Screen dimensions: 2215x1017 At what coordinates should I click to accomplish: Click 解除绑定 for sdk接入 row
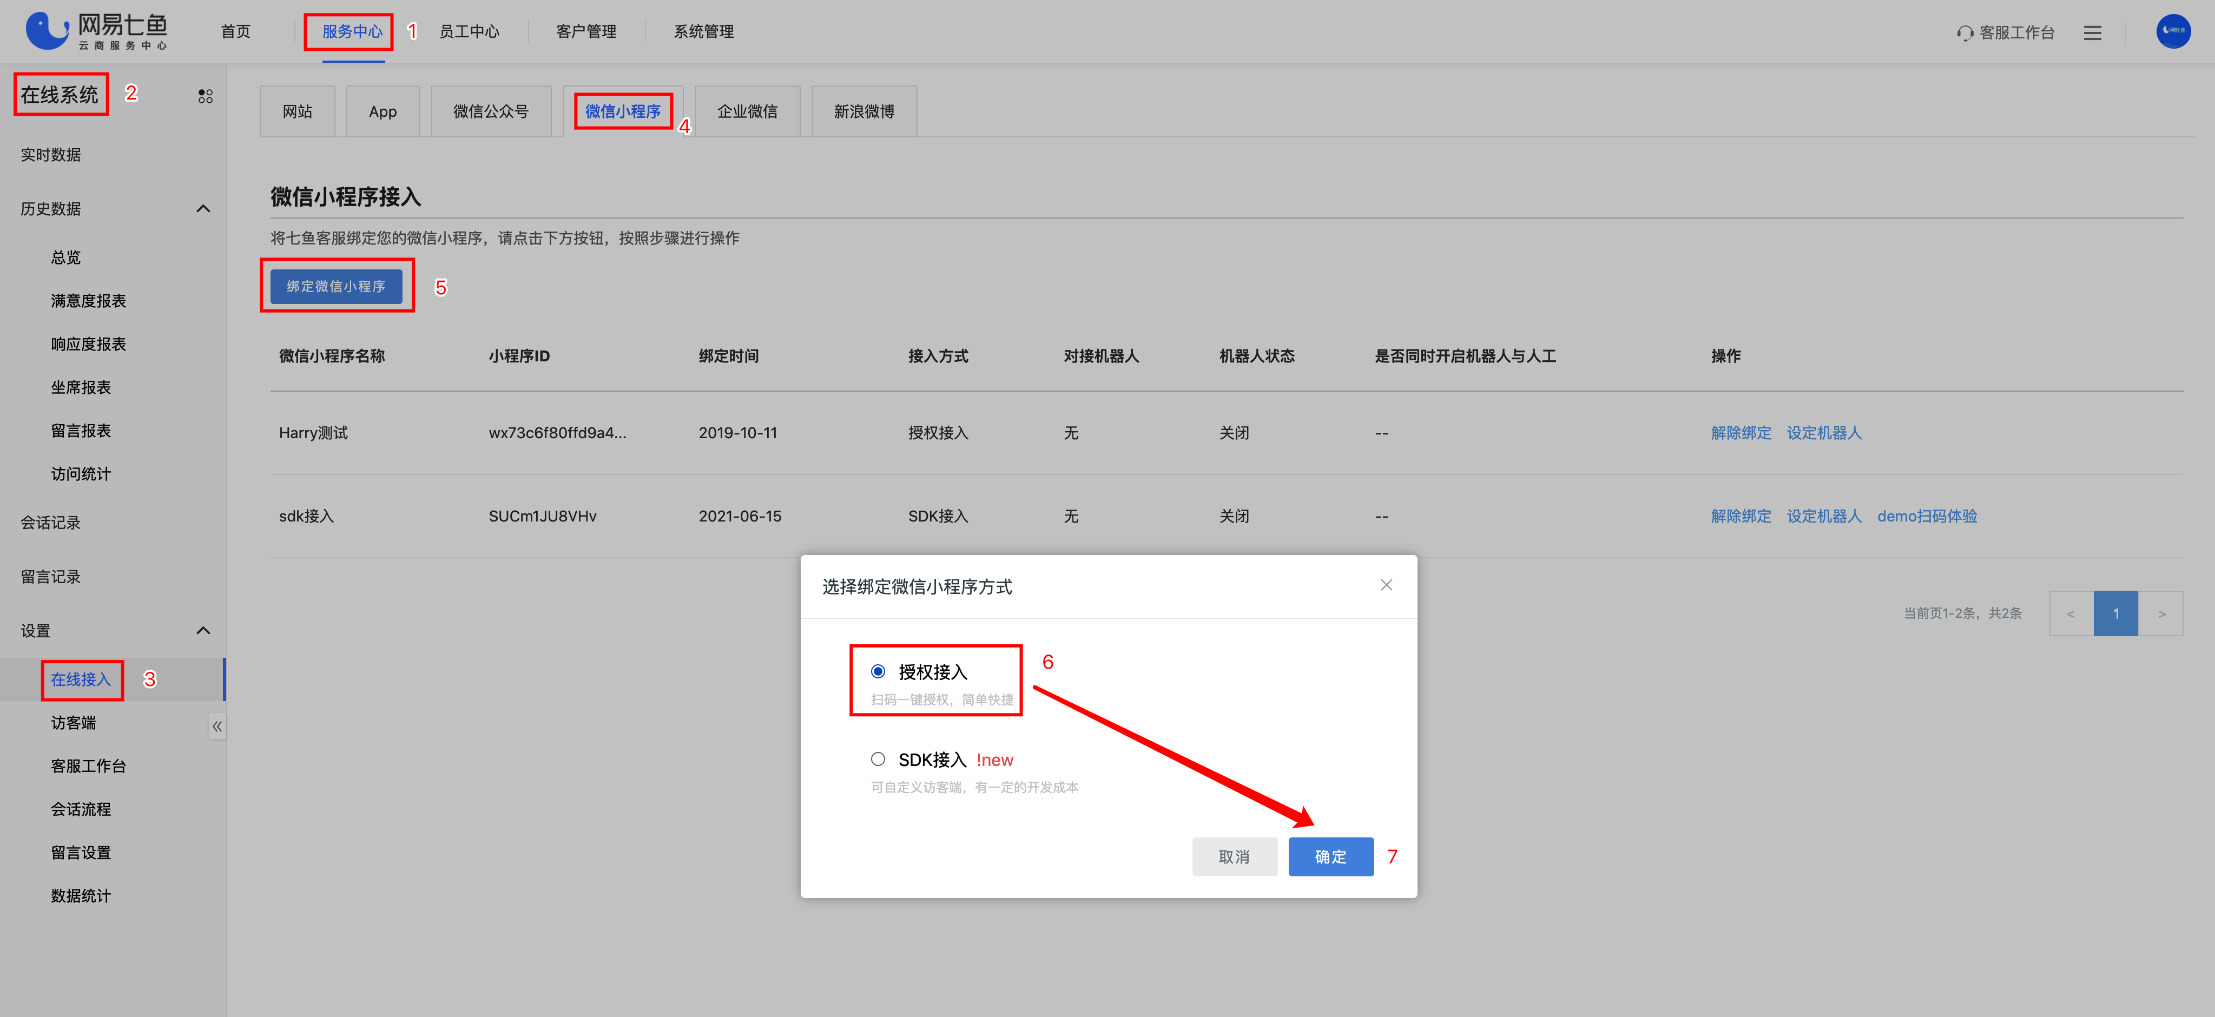tap(1741, 517)
